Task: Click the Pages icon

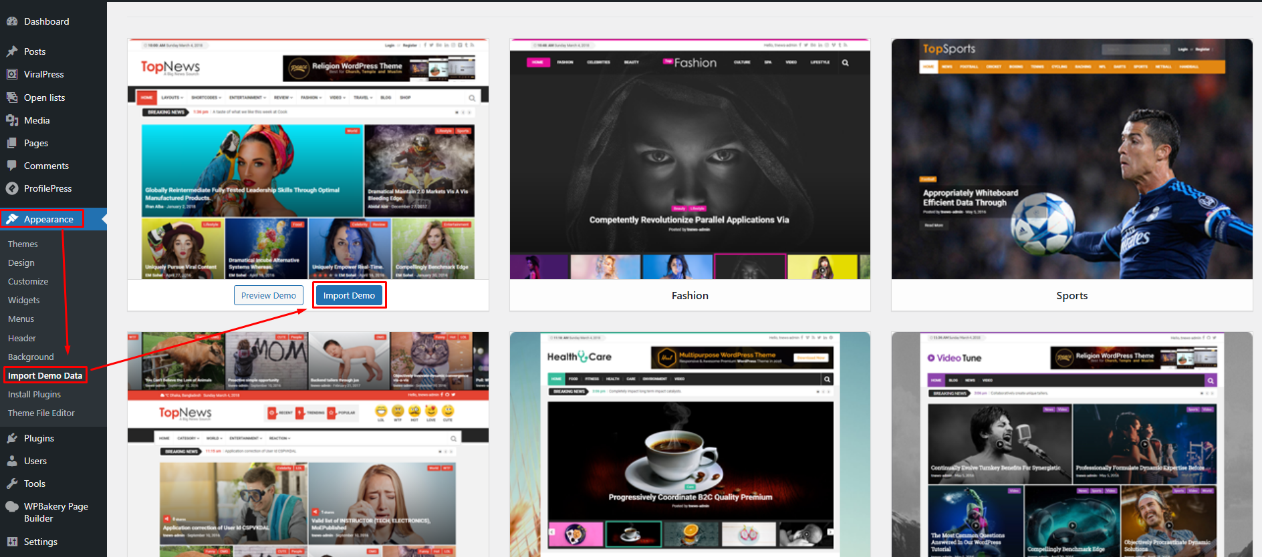Action: 12,143
